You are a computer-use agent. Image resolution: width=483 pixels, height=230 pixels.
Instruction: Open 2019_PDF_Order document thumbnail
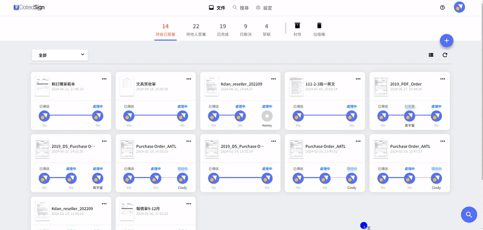pos(381,86)
